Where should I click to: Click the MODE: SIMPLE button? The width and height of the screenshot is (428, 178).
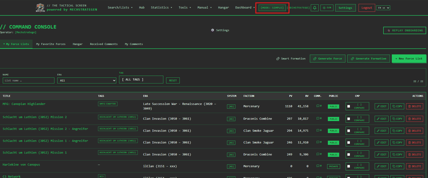[272, 8]
